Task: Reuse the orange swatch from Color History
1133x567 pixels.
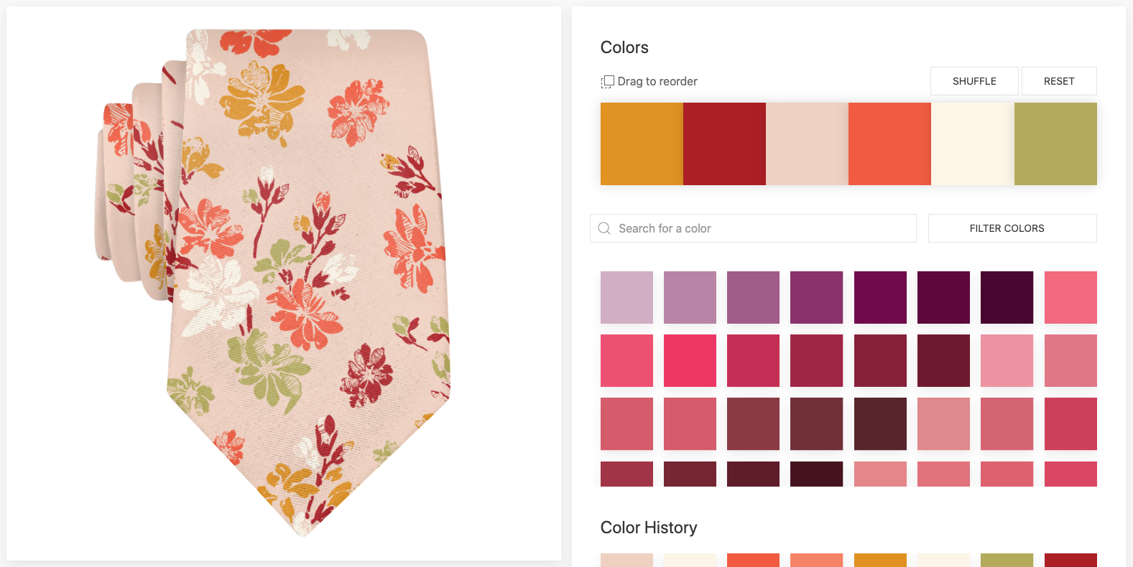Action: pyautogui.click(x=880, y=560)
